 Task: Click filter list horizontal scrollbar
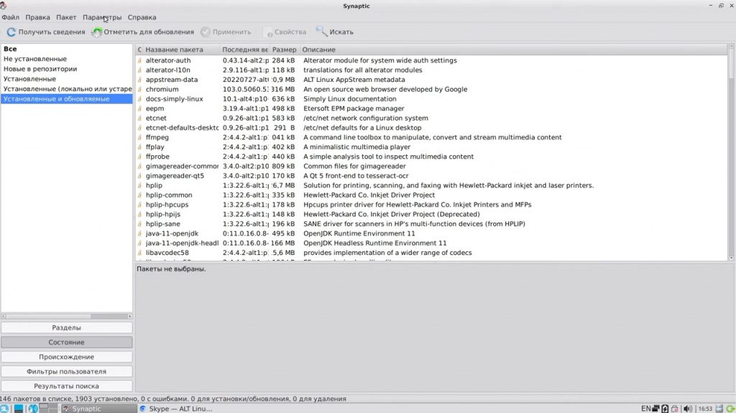tap(66, 316)
